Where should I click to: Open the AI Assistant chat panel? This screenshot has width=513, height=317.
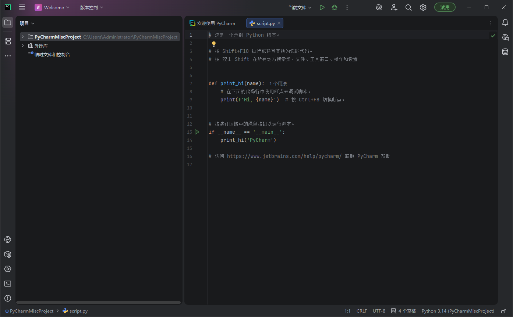point(505,37)
